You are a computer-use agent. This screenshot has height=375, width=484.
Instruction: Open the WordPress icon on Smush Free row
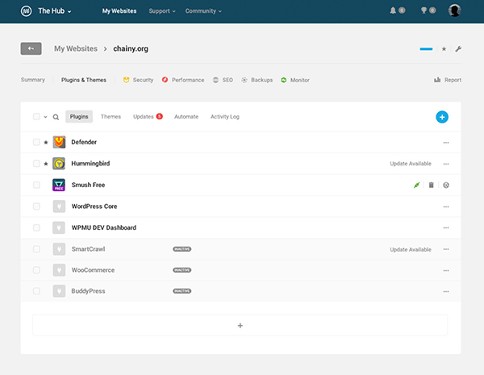(446, 185)
